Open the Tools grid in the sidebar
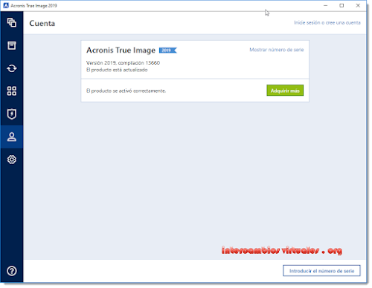372x288 pixels. point(12,91)
